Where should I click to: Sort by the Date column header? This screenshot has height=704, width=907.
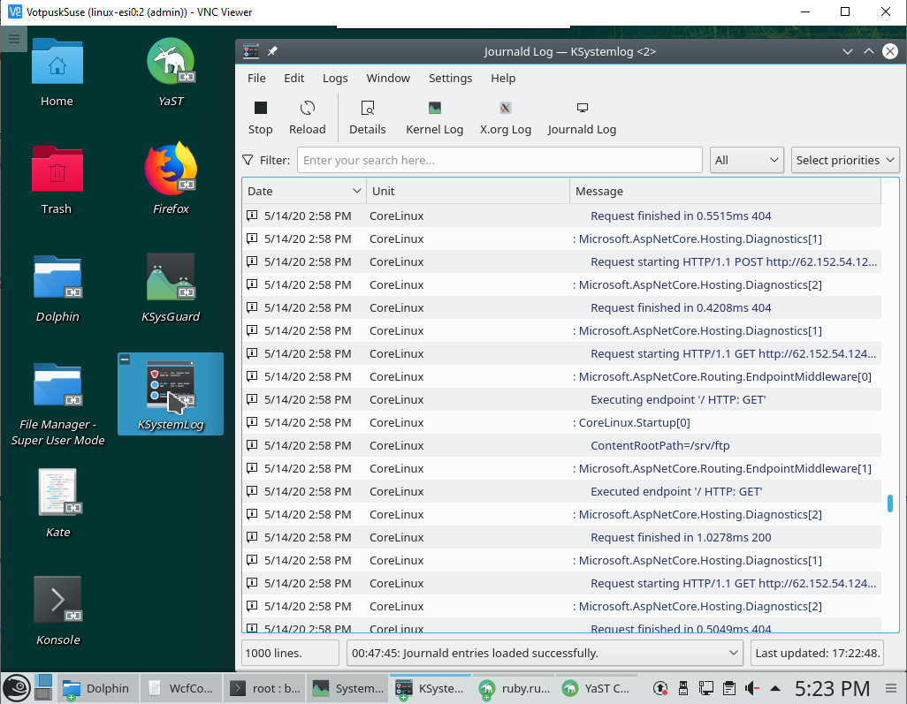[x=304, y=192]
